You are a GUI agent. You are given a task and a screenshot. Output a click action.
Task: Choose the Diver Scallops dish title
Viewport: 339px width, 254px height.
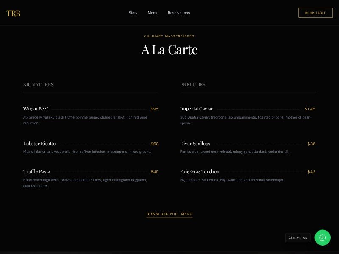pos(195,144)
